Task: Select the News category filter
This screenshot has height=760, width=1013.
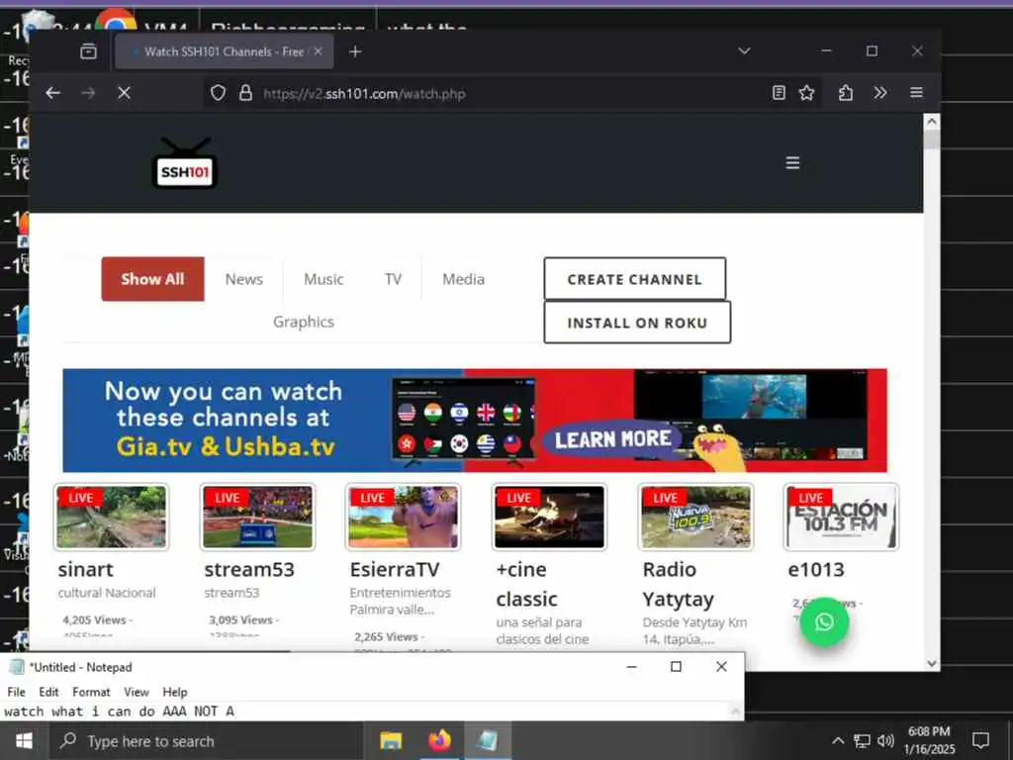Action: [243, 279]
